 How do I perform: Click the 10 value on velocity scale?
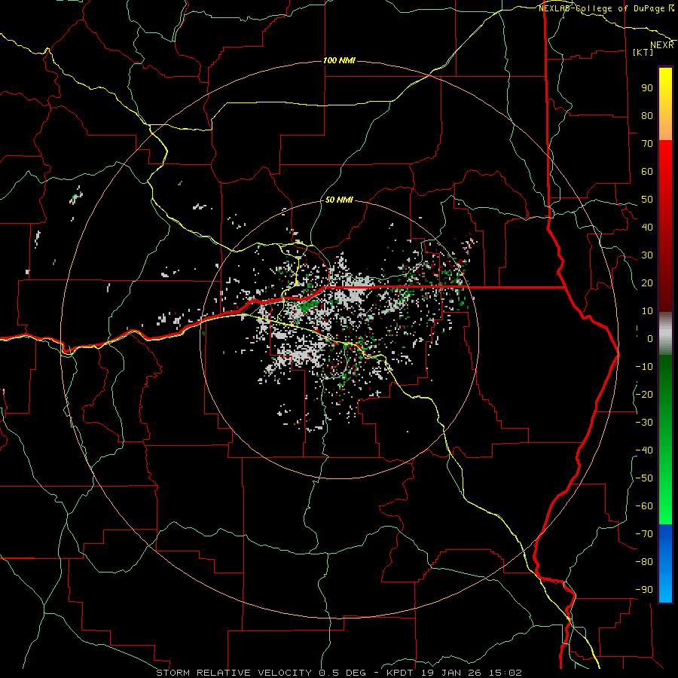pyautogui.click(x=647, y=311)
